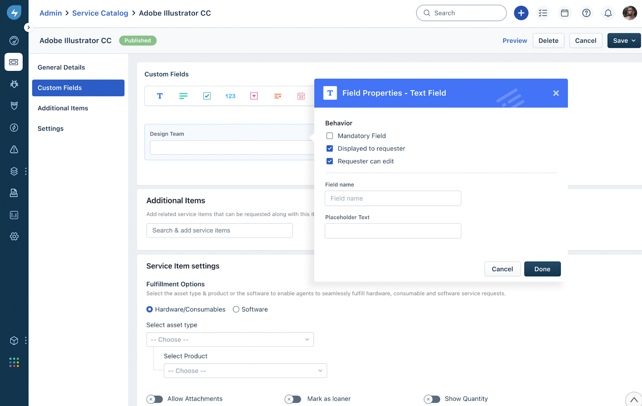
Task: Add a Text field from the toolbar
Action: click(x=160, y=96)
